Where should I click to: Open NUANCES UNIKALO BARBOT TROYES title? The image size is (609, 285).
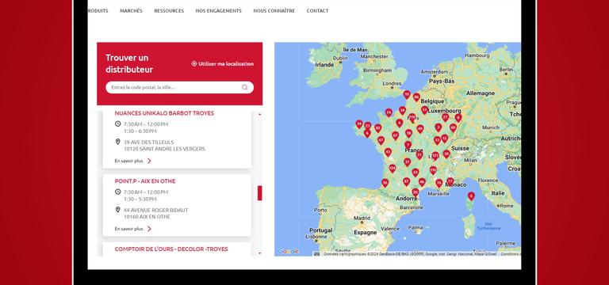point(164,113)
